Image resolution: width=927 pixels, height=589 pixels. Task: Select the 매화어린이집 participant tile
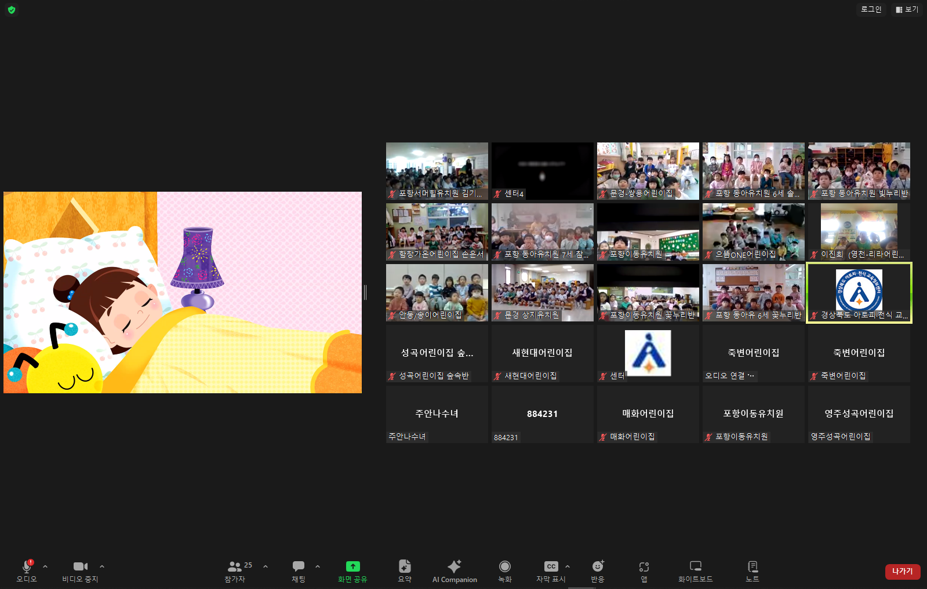pyautogui.click(x=648, y=414)
